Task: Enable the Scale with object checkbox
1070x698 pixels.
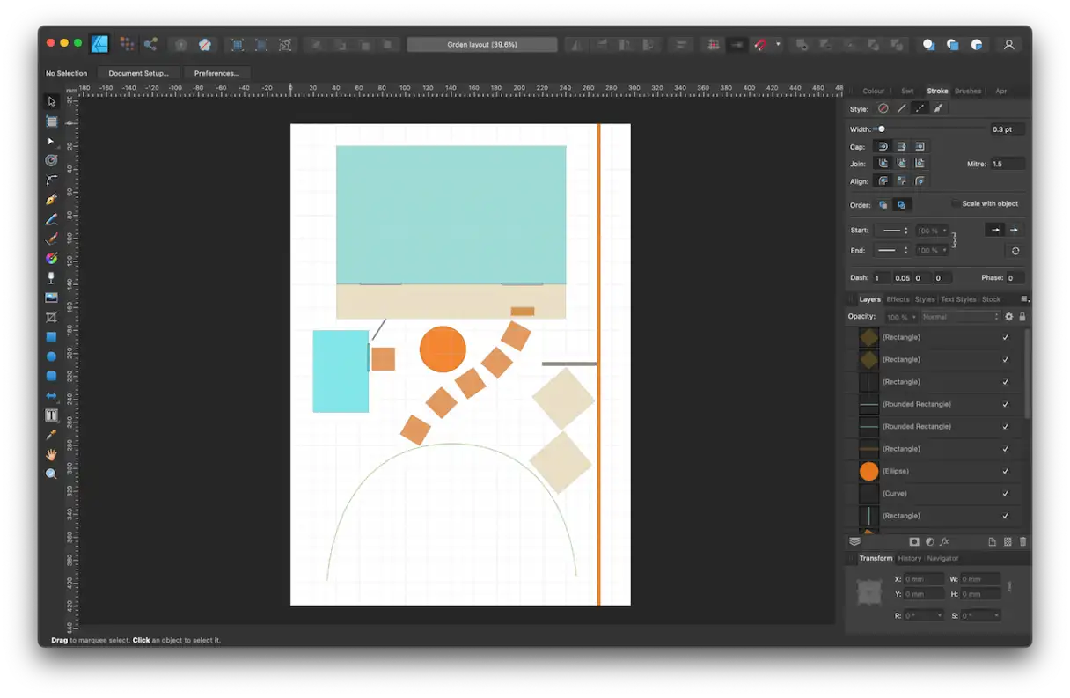Action: [956, 203]
